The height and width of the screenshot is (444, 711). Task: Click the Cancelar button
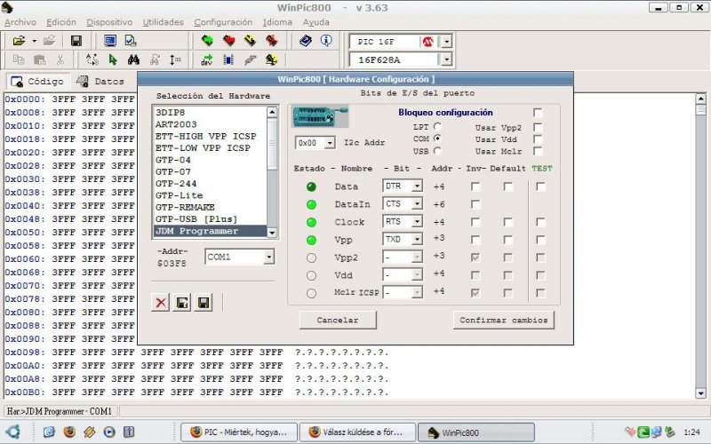338,320
